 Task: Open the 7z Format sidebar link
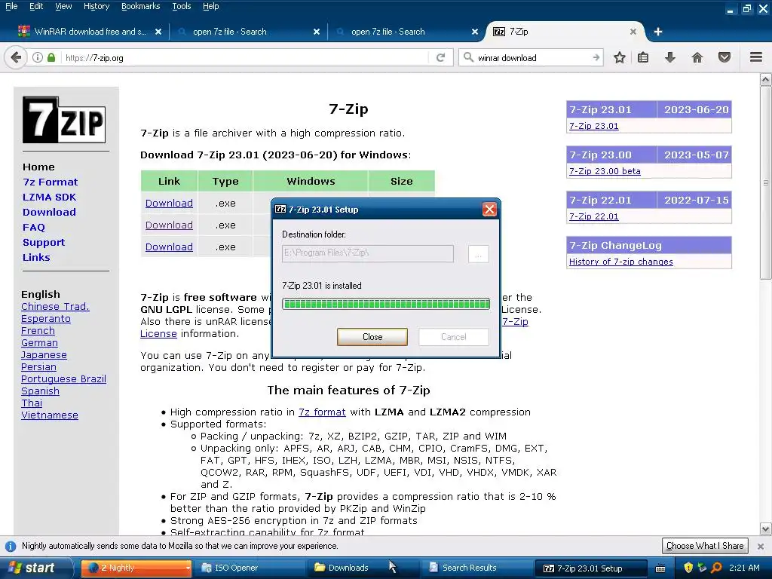coord(51,182)
